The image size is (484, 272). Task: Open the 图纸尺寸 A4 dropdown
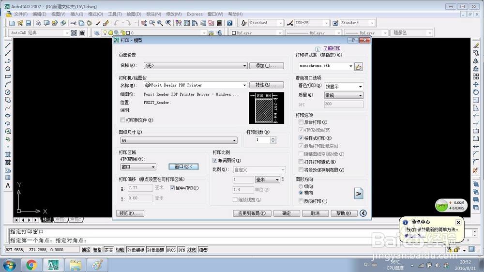pyautogui.click(x=179, y=140)
